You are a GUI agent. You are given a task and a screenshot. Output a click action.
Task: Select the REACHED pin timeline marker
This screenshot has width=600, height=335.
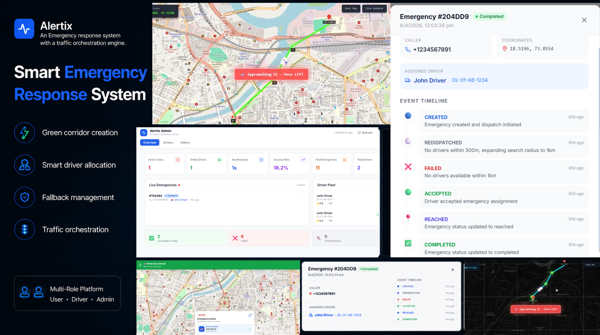click(x=408, y=217)
